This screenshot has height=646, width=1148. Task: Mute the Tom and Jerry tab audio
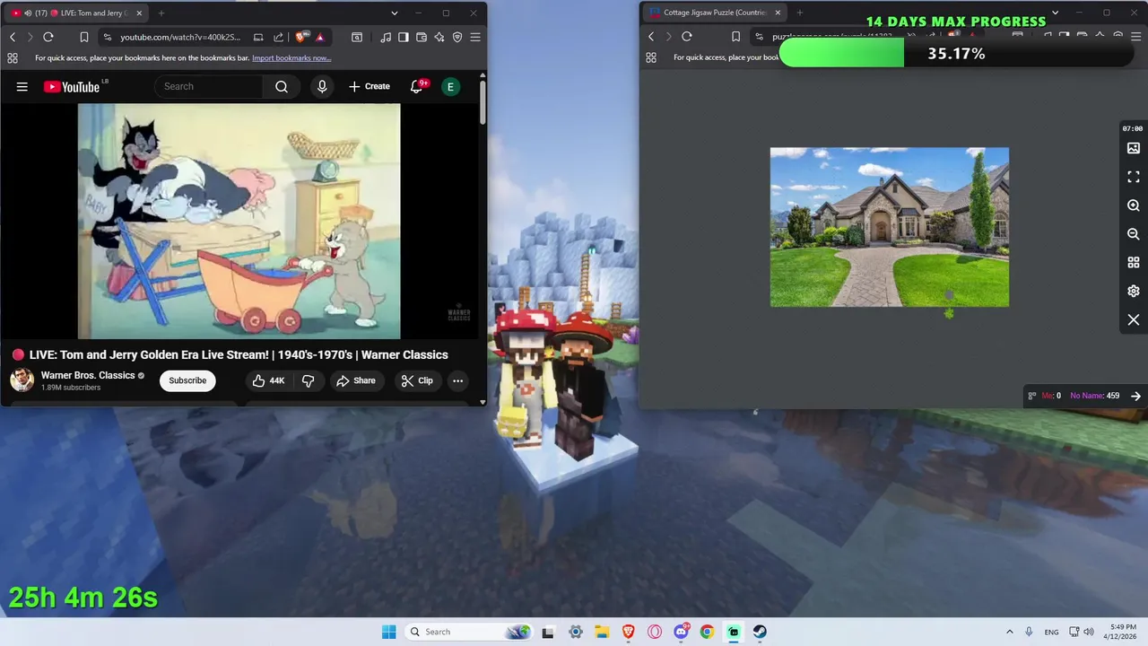pos(28,13)
